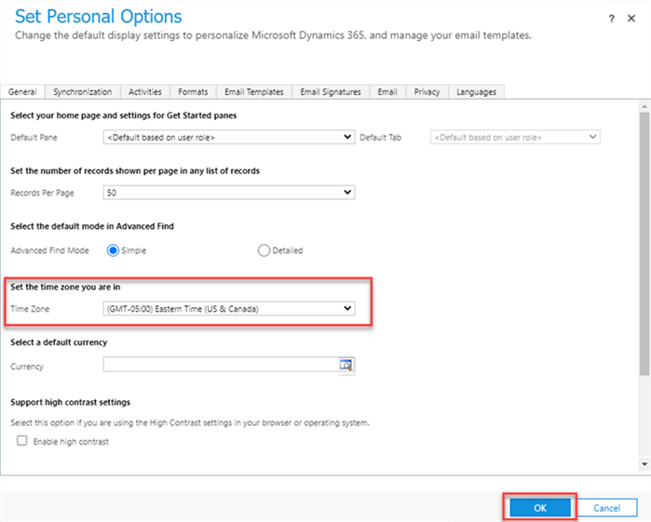Click the 'Select a default currency' heading
651x522 pixels.
(59, 342)
